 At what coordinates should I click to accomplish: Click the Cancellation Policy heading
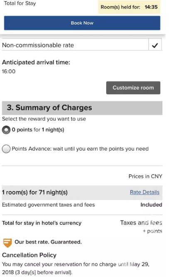pos(29,255)
